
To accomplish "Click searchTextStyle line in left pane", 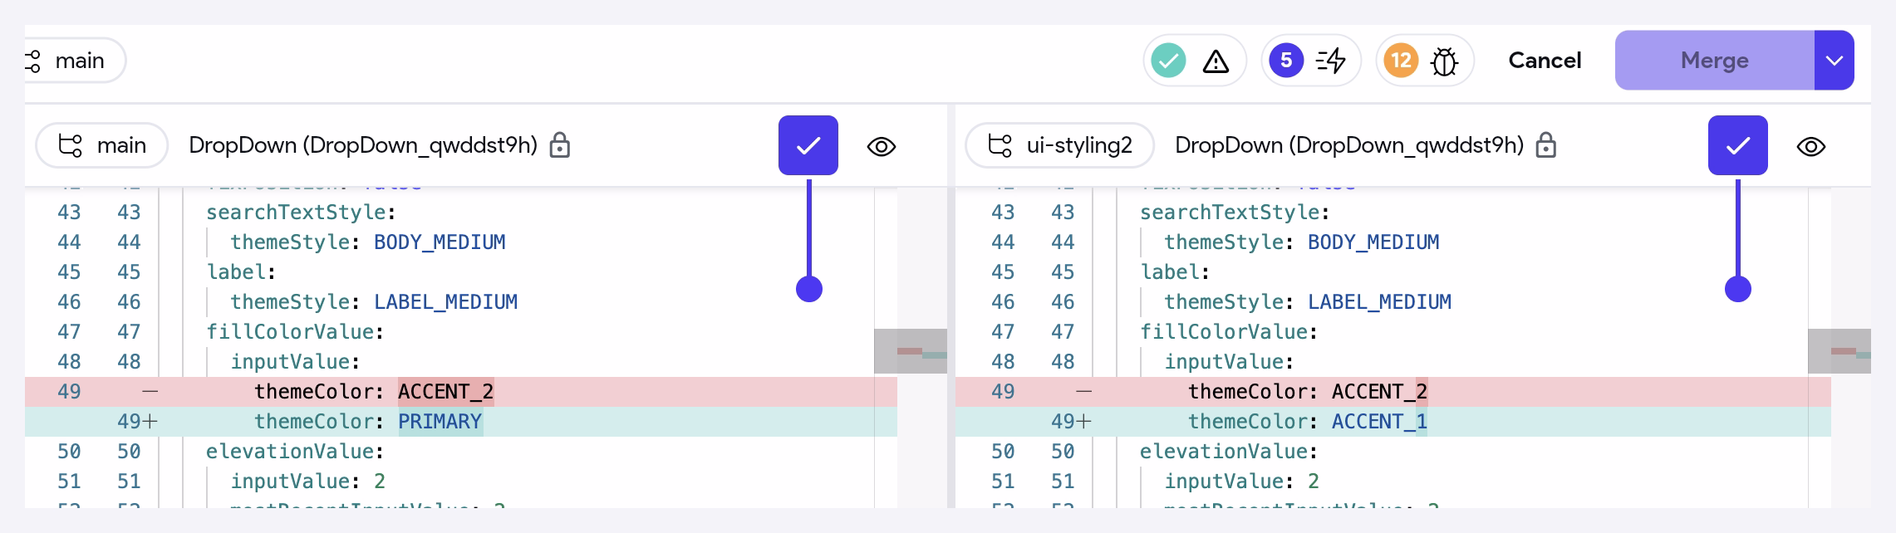I will (x=301, y=213).
